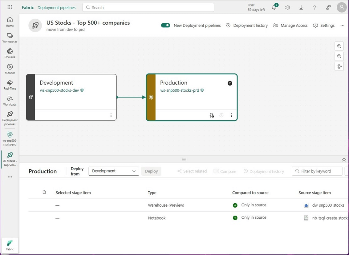Open Deployment history in the top bar
This screenshot has width=349, height=255.
pyautogui.click(x=247, y=26)
